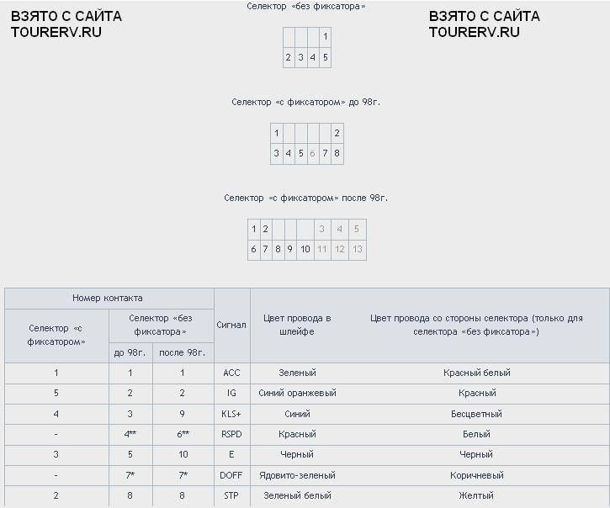Select the grayed pin 6 in middle diagram
The width and height of the screenshot is (610, 508).
tap(312, 153)
